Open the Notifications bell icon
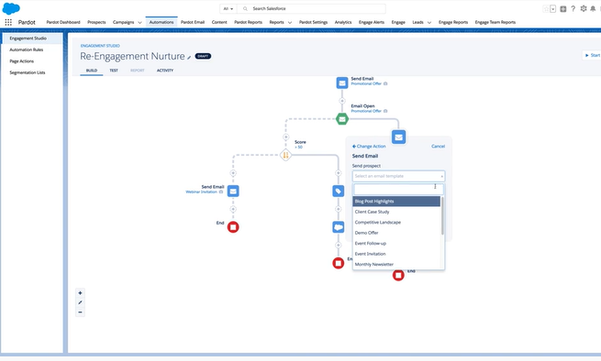 [593, 8]
